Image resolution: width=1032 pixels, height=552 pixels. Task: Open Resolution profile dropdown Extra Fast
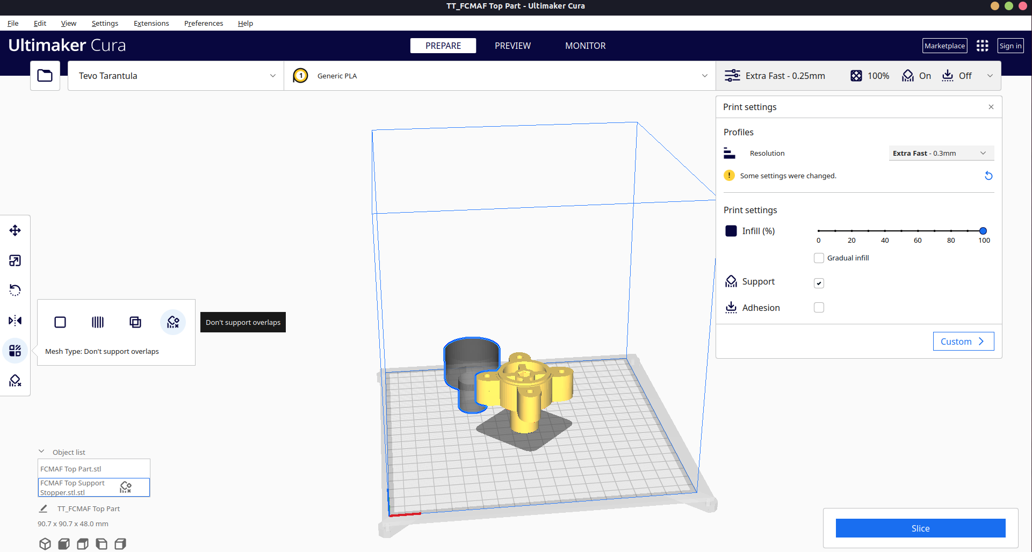click(x=941, y=153)
